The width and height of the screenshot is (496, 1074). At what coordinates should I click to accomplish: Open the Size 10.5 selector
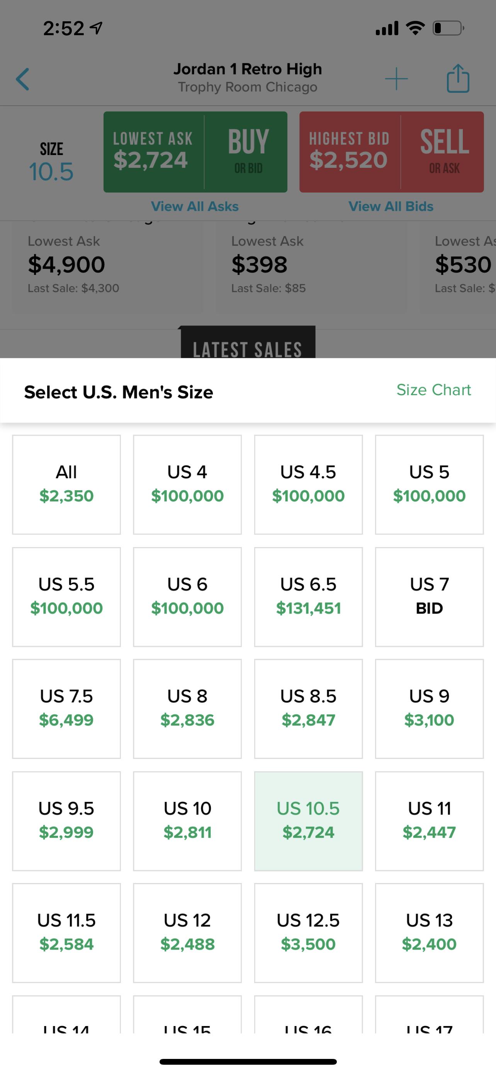(x=51, y=163)
